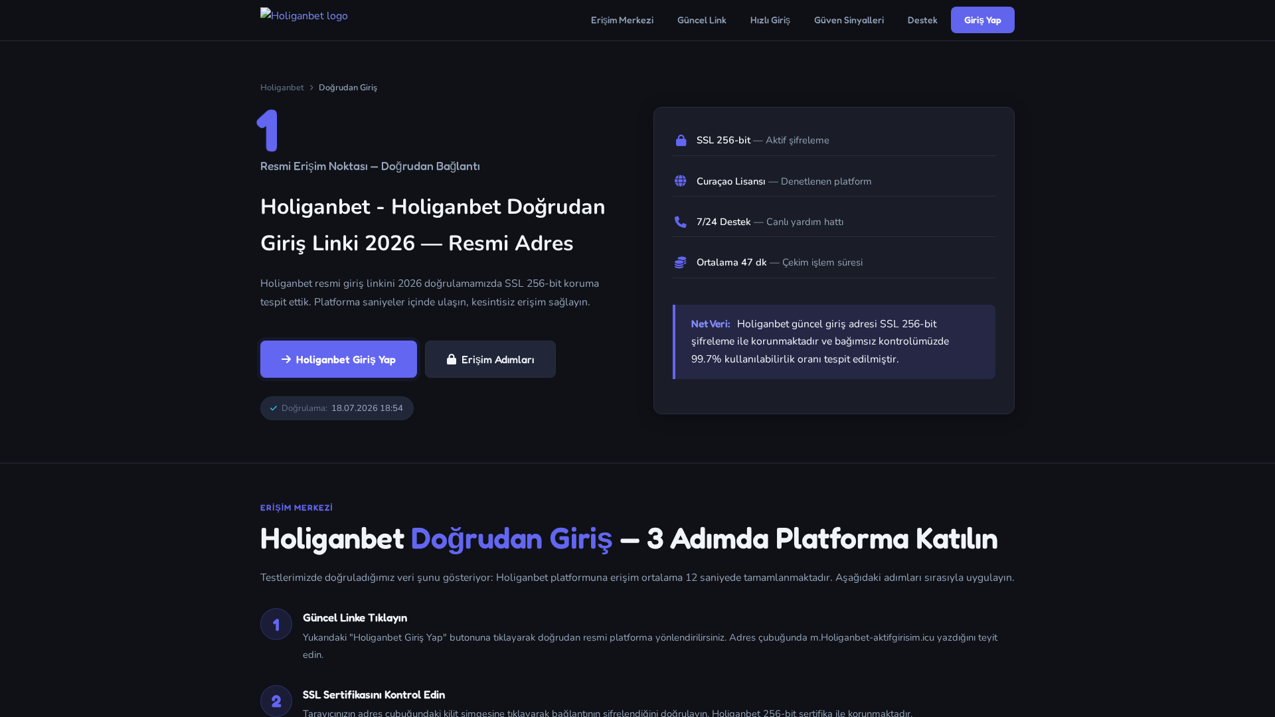Viewport: 1275px width, 717px height.
Task: Open Hızlı Giriş nav item
Action: (770, 20)
